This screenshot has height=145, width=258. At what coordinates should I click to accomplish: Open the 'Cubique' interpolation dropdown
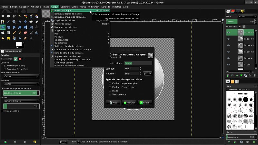[21, 76]
